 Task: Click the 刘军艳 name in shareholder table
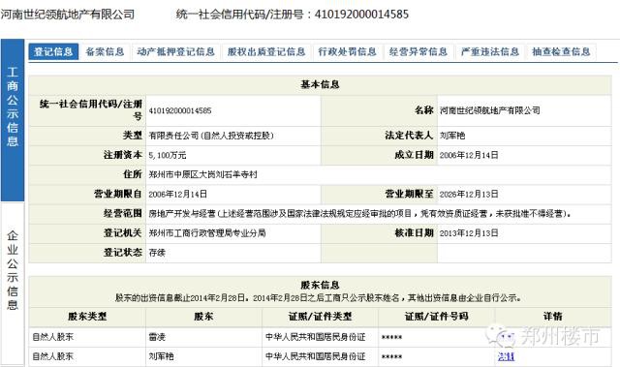(161, 356)
